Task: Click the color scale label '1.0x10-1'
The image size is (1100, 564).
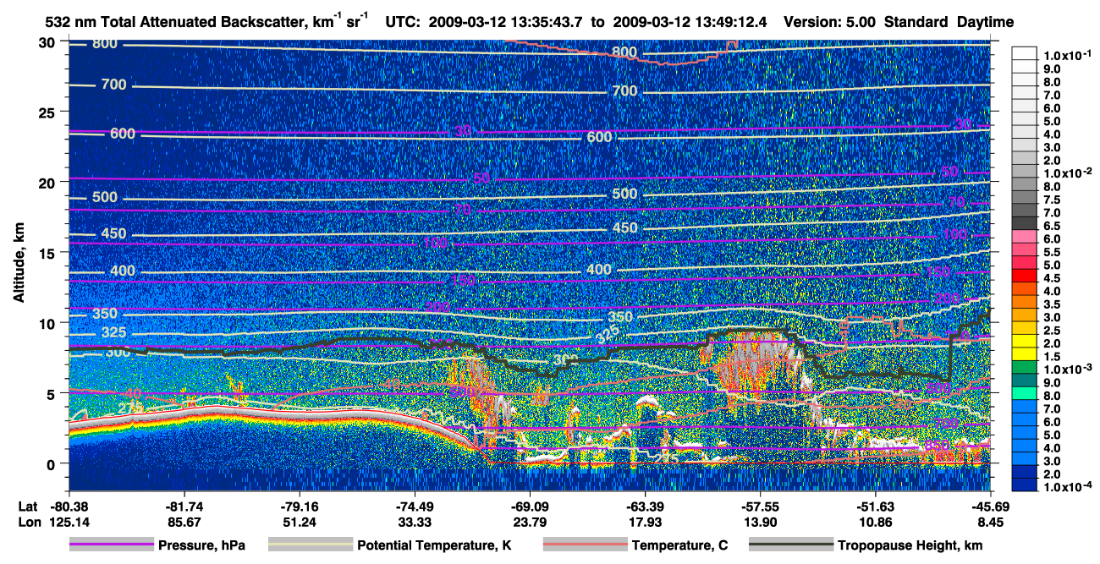Action: click(x=1068, y=56)
